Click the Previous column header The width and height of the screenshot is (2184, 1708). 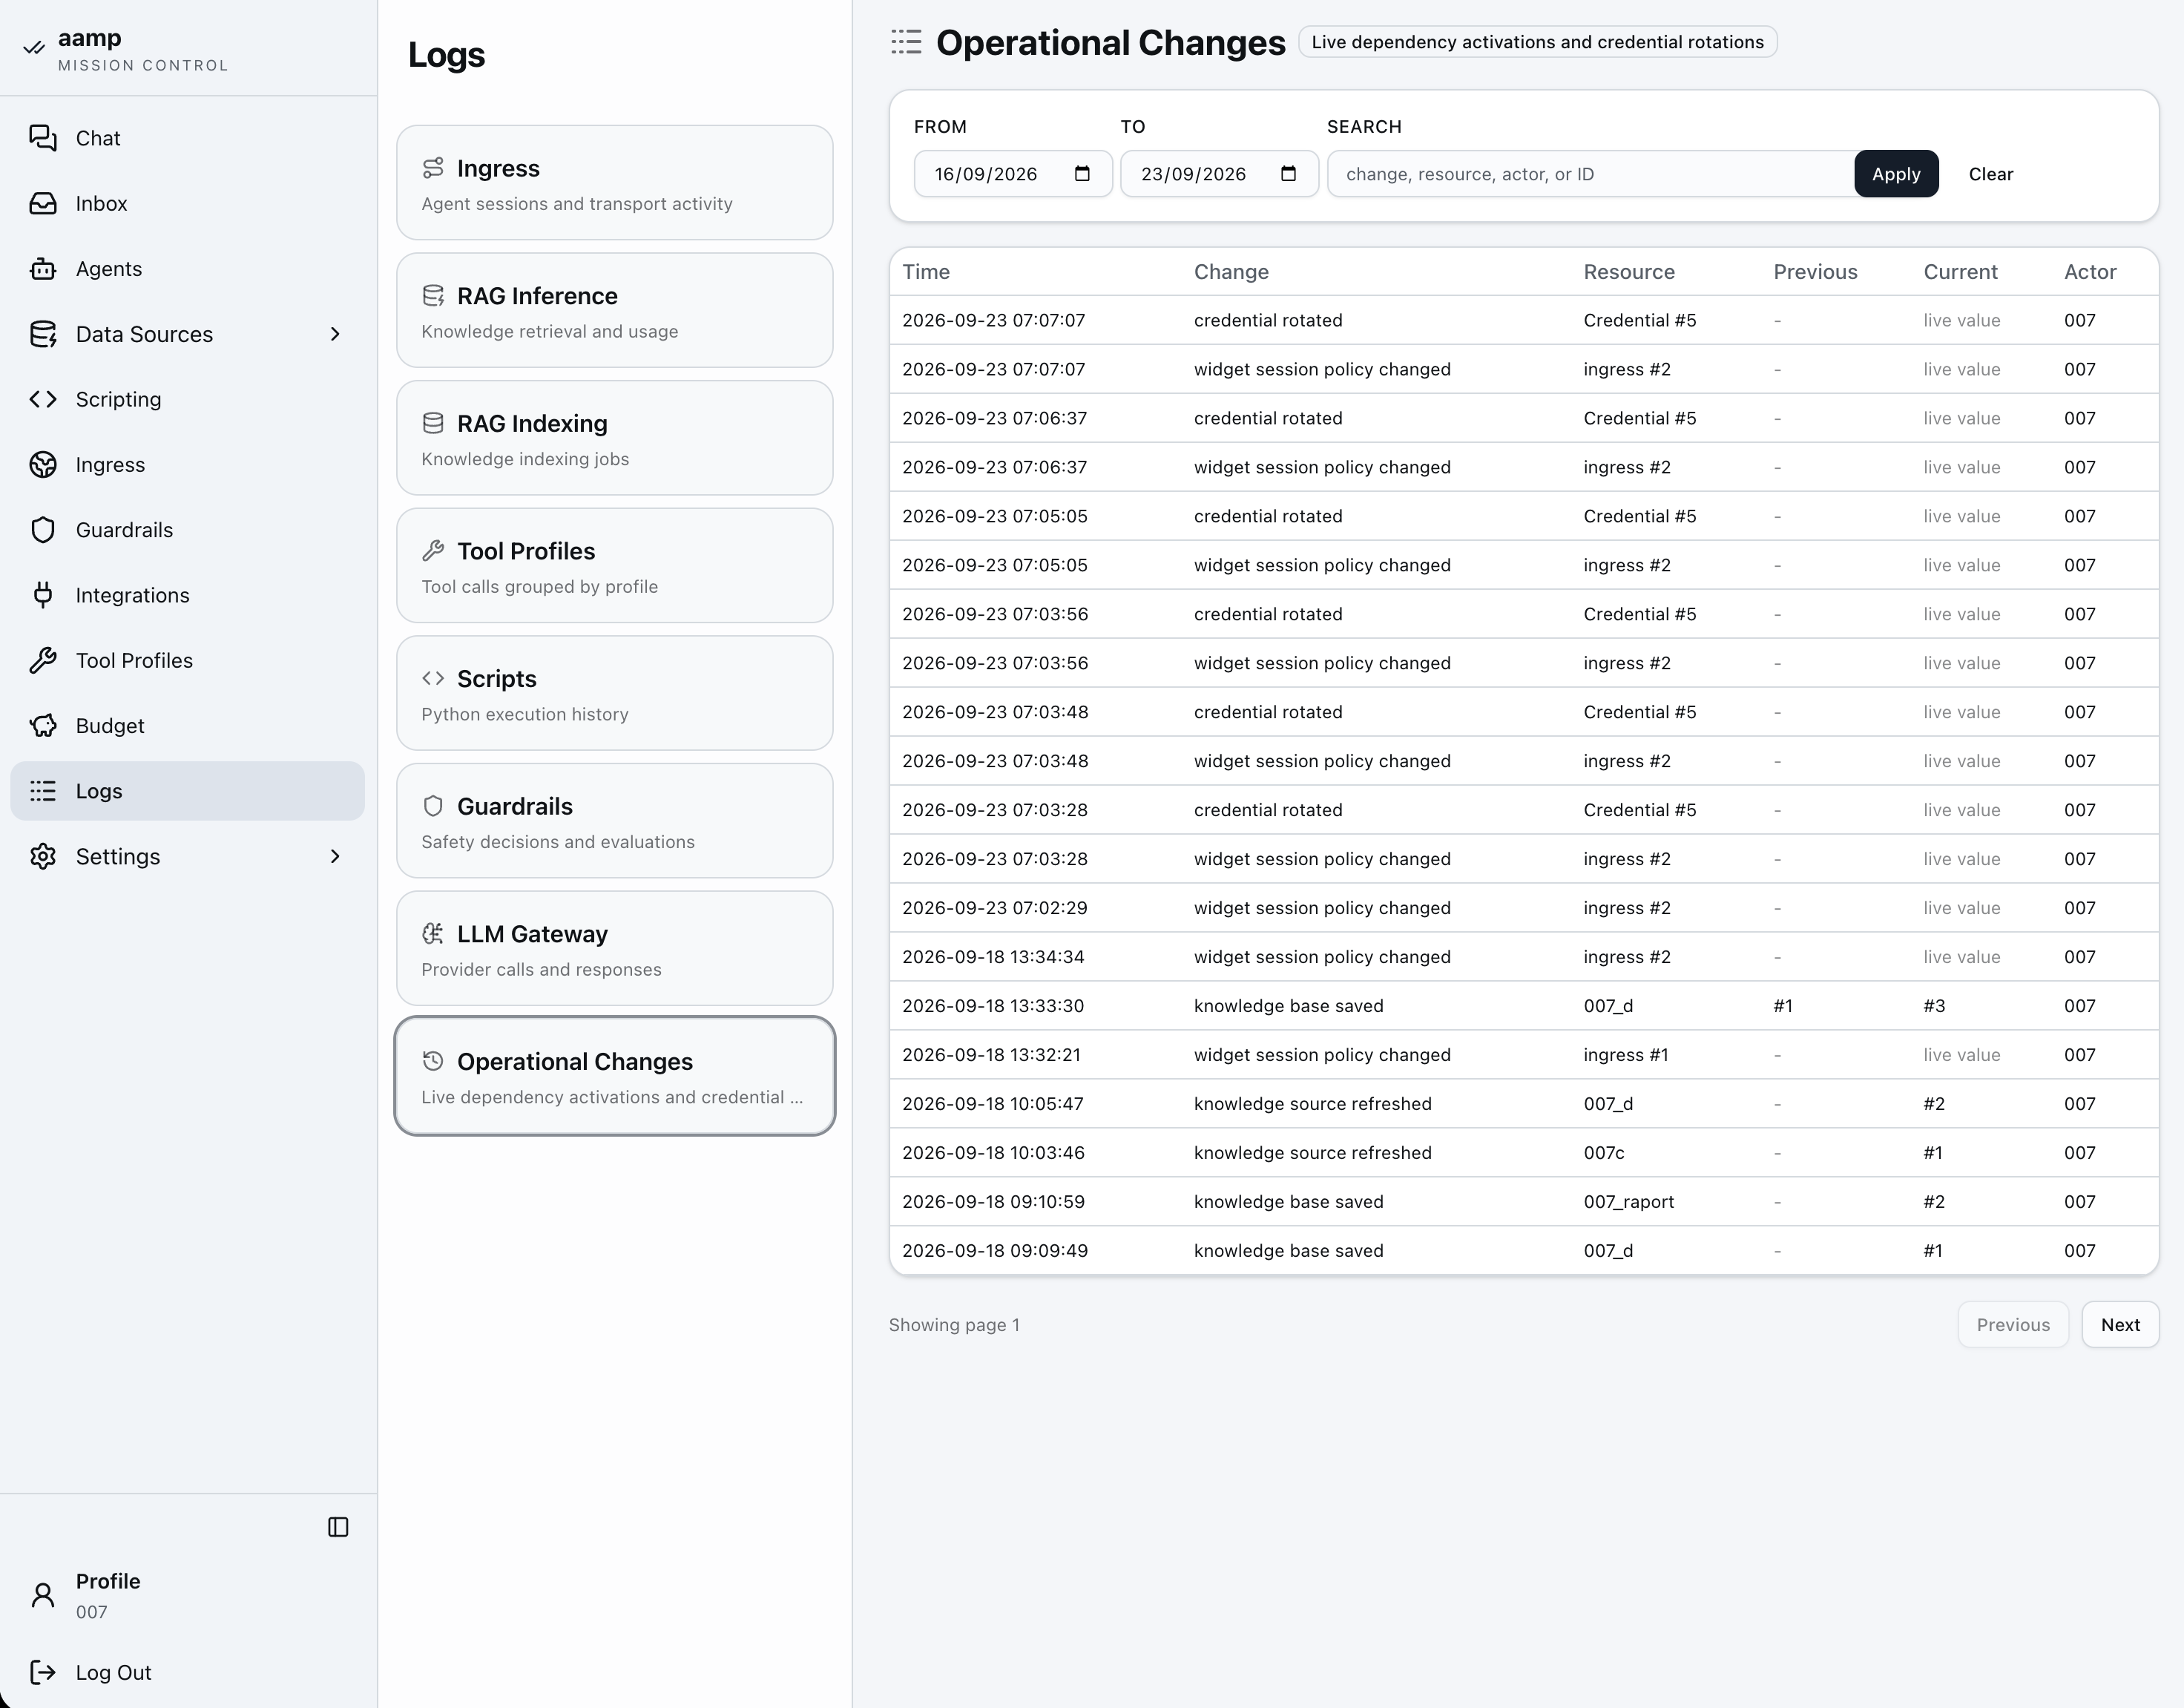click(1815, 272)
